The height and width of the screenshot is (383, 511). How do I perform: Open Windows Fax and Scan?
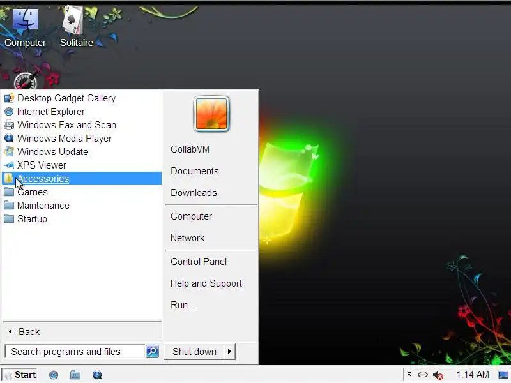(x=82, y=125)
